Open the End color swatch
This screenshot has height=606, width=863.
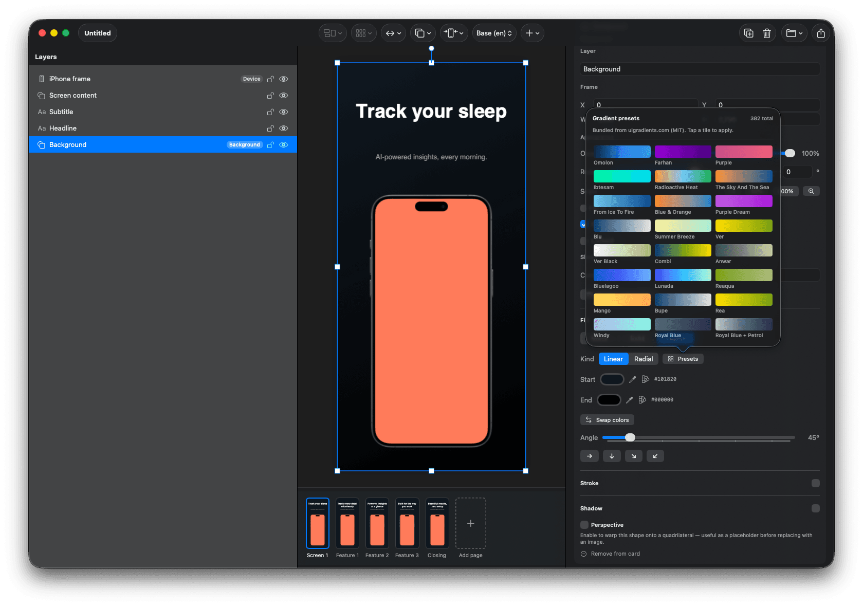(609, 400)
